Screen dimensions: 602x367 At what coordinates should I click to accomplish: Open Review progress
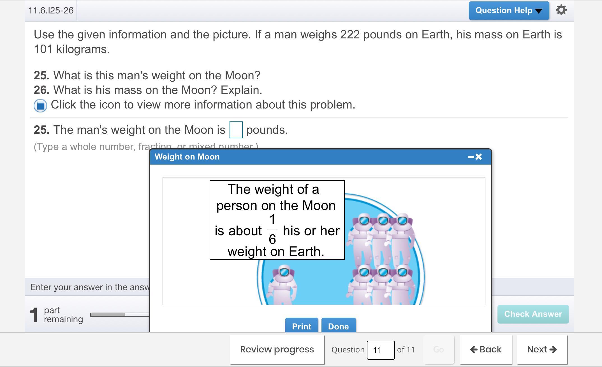click(277, 350)
